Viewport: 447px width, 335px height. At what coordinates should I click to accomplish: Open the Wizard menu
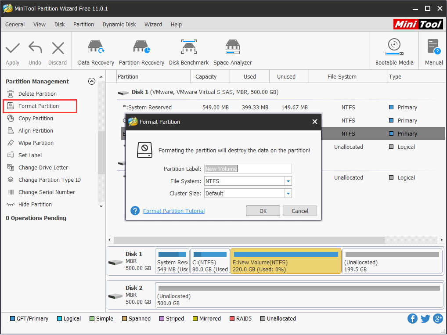coord(153,25)
